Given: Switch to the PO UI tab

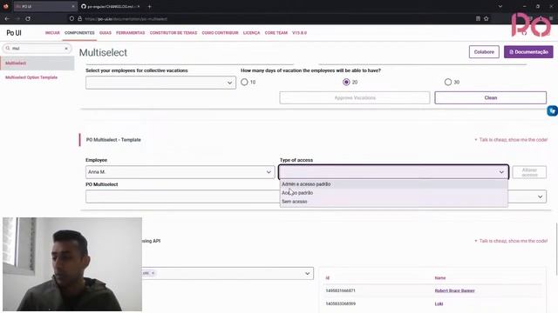Looking at the screenshot, I should click(x=44, y=6).
